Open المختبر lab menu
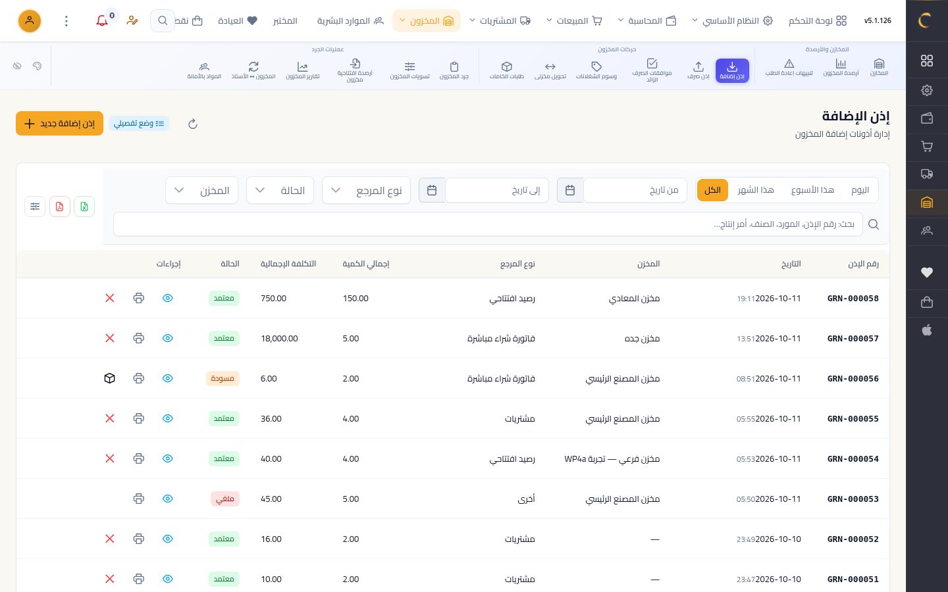Image resolution: width=948 pixels, height=592 pixels. 285,21
